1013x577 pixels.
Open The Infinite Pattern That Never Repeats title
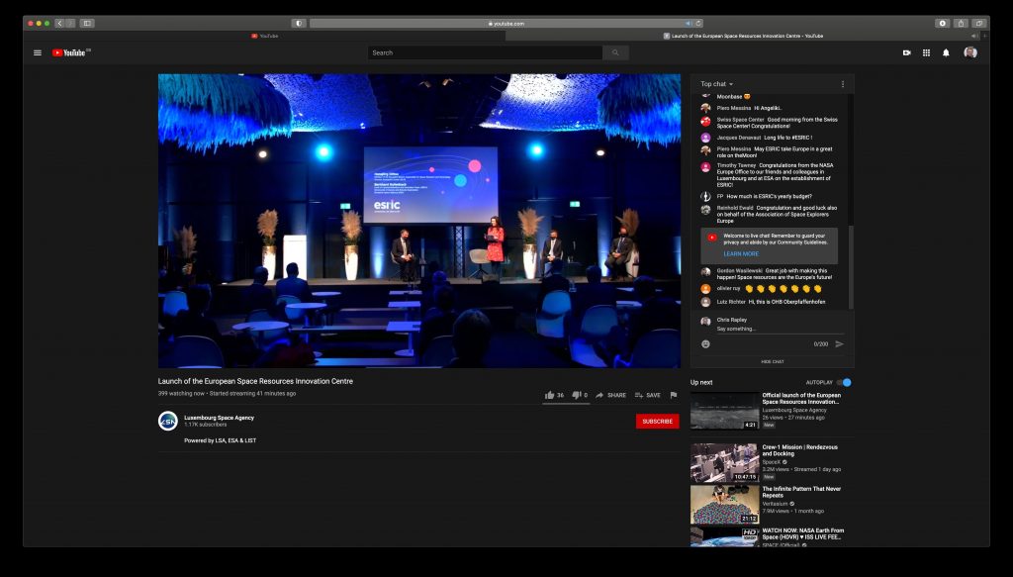tap(801, 492)
